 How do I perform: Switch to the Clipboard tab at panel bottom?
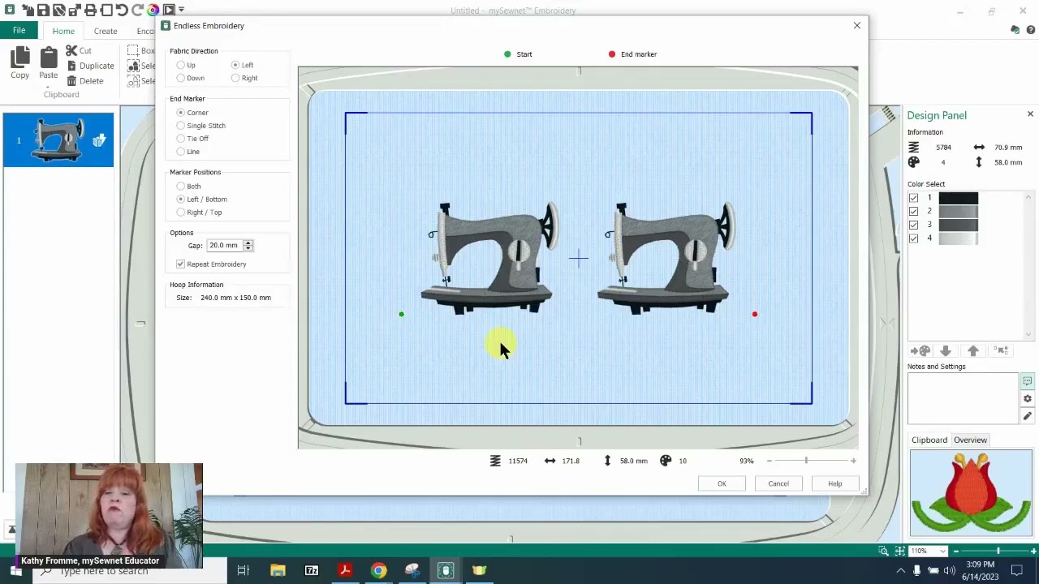click(x=929, y=440)
